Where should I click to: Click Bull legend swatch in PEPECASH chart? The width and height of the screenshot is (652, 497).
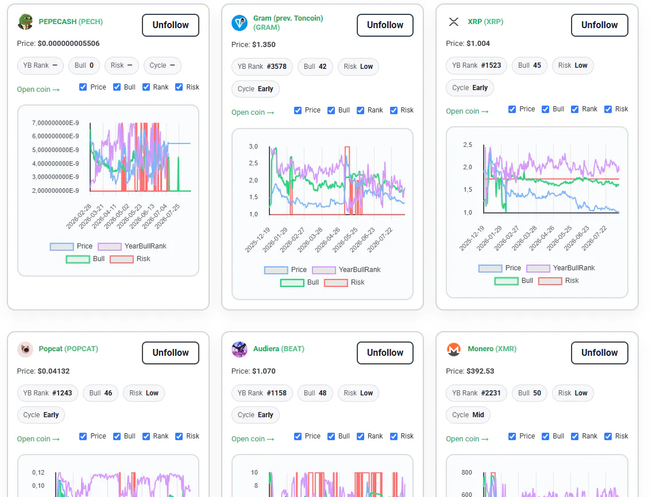click(x=78, y=259)
